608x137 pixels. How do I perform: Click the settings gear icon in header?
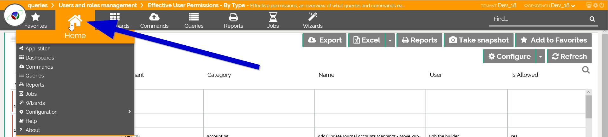click(595, 5)
